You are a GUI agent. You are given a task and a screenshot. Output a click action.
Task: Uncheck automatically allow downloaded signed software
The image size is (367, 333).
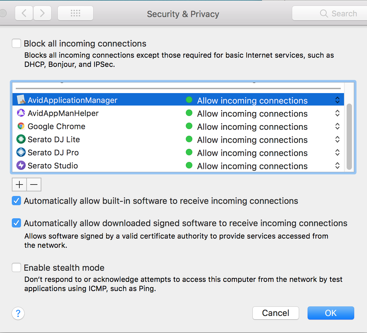click(16, 223)
